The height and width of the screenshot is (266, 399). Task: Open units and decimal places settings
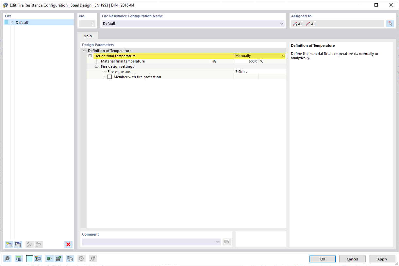(19, 258)
